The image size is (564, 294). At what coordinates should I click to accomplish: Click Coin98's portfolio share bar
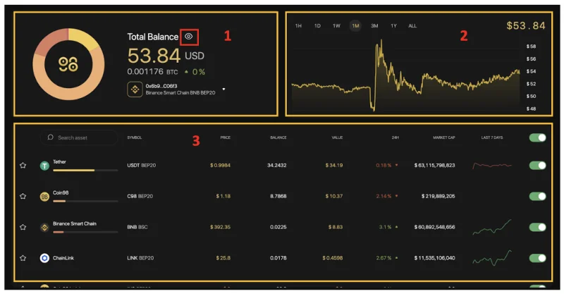pos(85,201)
